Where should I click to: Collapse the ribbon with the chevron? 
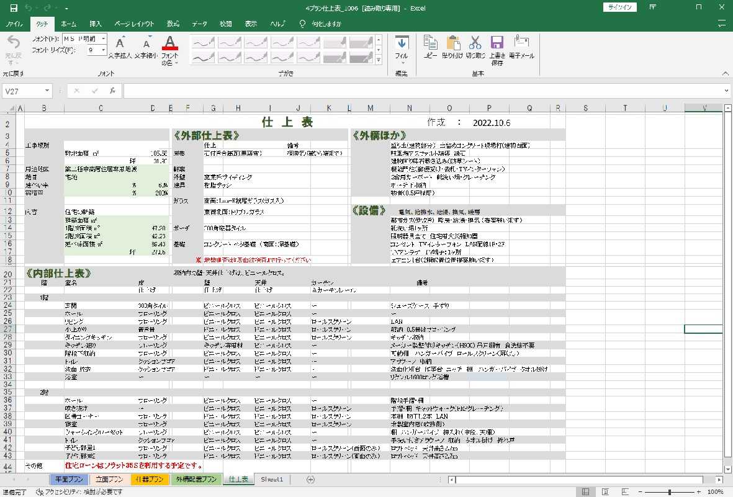(725, 73)
